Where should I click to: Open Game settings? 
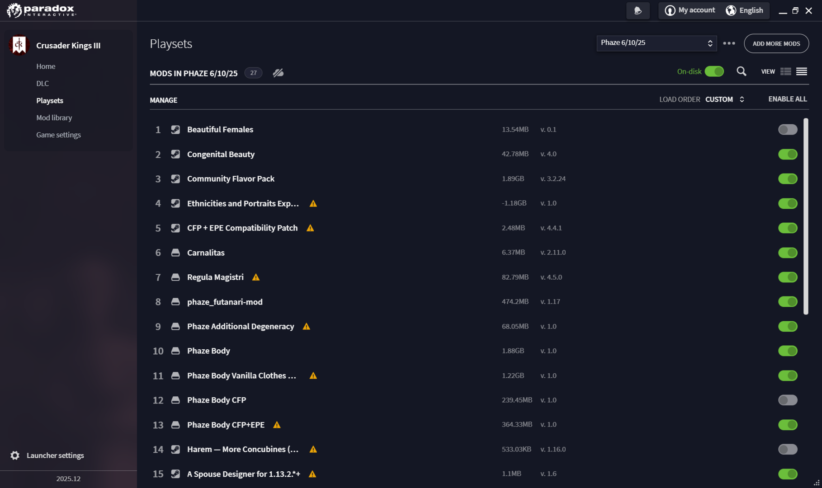coord(58,135)
